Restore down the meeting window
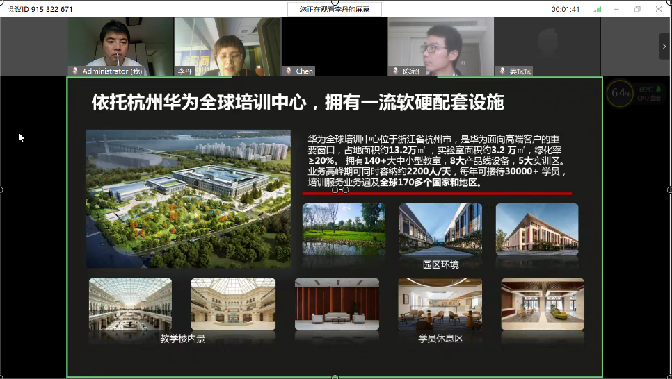The image size is (672, 379). tap(637, 9)
